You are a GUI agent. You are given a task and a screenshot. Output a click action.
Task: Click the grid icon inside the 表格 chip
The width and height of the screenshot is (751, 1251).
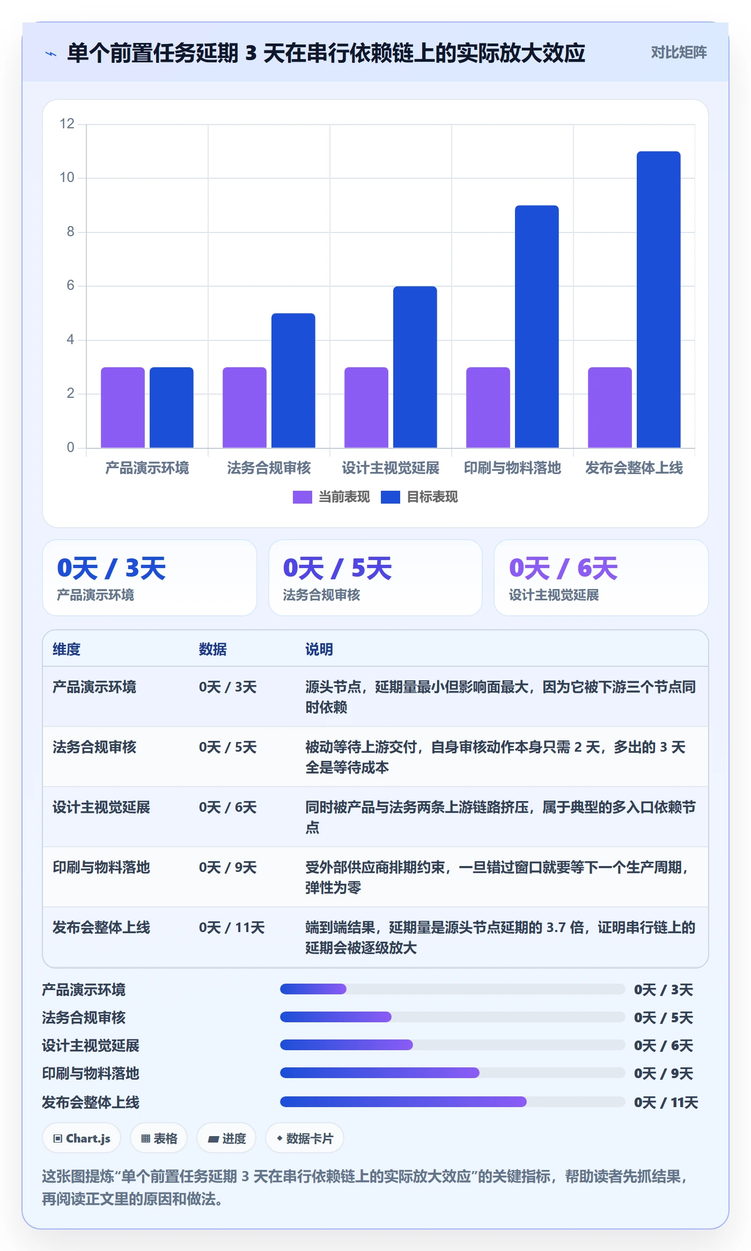145,1138
